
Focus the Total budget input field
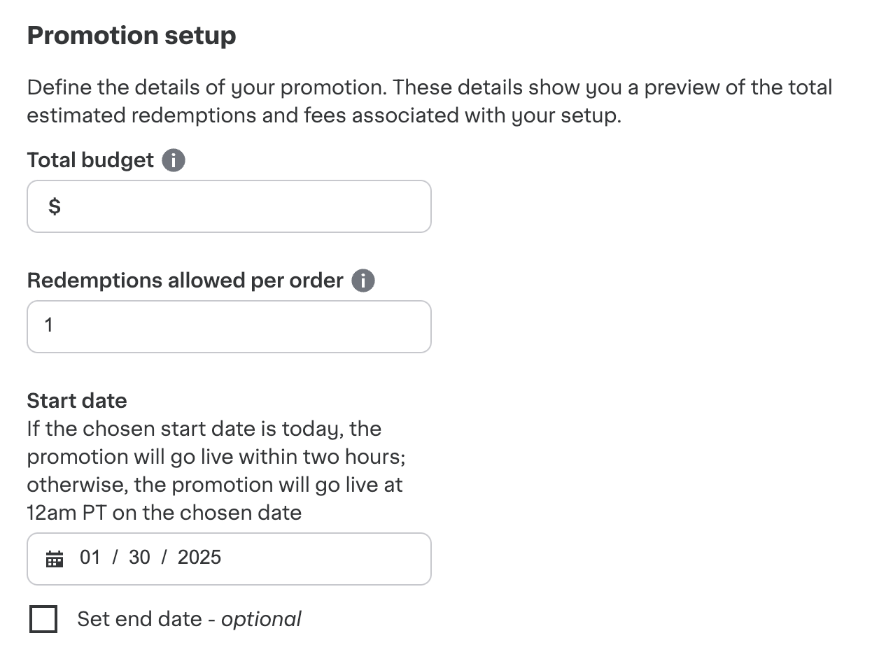(238, 206)
